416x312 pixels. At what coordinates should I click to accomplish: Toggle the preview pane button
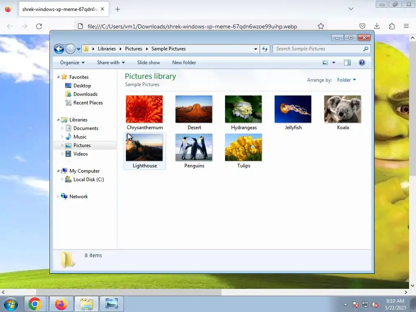click(347, 63)
